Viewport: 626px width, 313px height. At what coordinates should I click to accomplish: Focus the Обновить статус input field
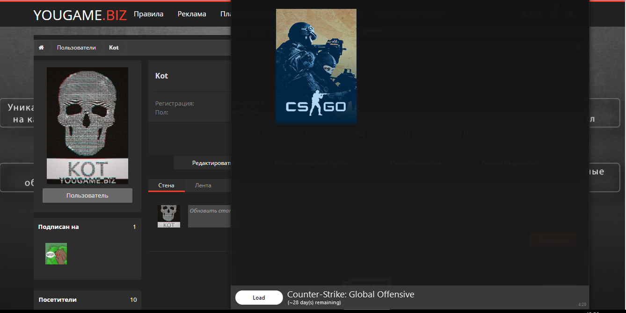210,216
